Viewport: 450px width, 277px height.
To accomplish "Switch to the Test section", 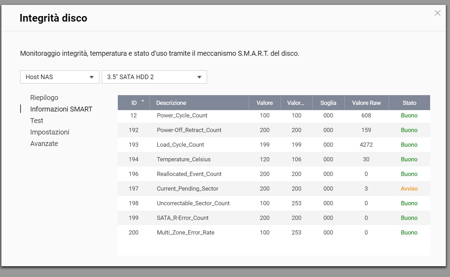I will point(37,121).
